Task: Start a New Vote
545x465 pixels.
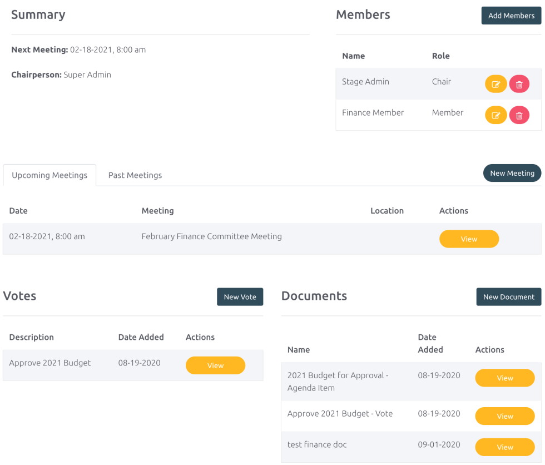Action: coord(240,297)
